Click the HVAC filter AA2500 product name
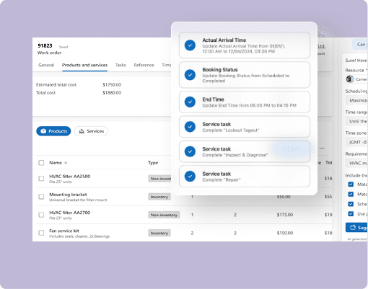The image size is (368, 289). (70, 176)
